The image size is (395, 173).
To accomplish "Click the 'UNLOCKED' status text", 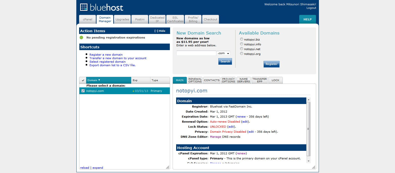I will (x=218, y=127).
